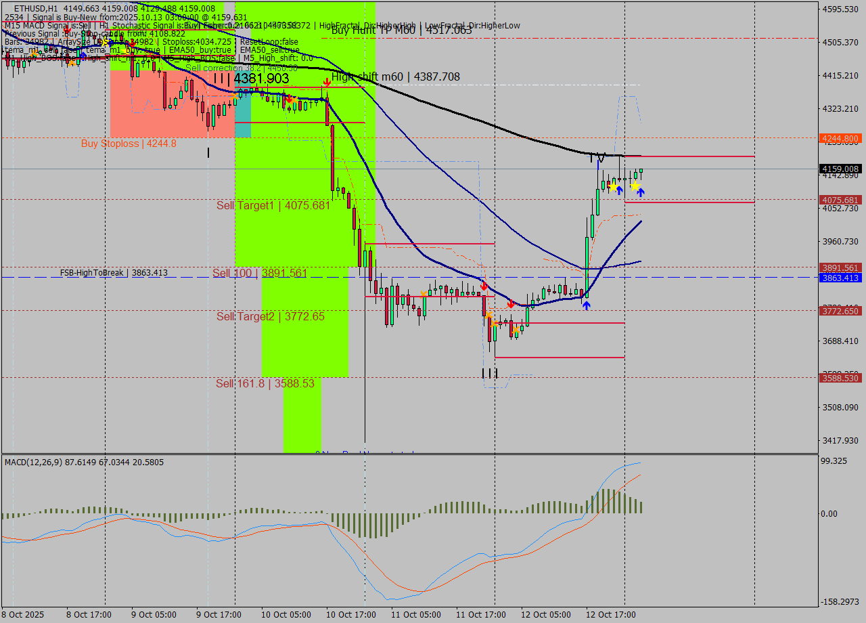Select the blue buy arrow under the latest yellow star

coord(641,192)
